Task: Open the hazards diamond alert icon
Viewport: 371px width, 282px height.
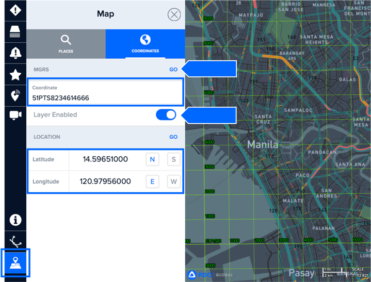Action: point(15,10)
